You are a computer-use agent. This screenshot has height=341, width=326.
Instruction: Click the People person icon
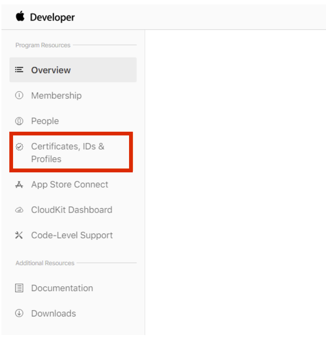coord(19,121)
